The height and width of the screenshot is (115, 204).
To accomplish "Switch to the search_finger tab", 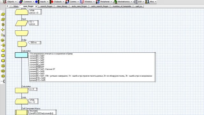I will 46,6.
